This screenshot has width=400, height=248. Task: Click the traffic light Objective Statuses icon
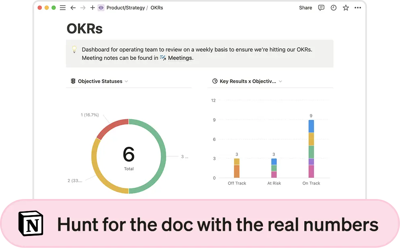(73, 81)
